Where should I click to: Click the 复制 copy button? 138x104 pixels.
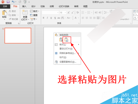pos(12,15)
